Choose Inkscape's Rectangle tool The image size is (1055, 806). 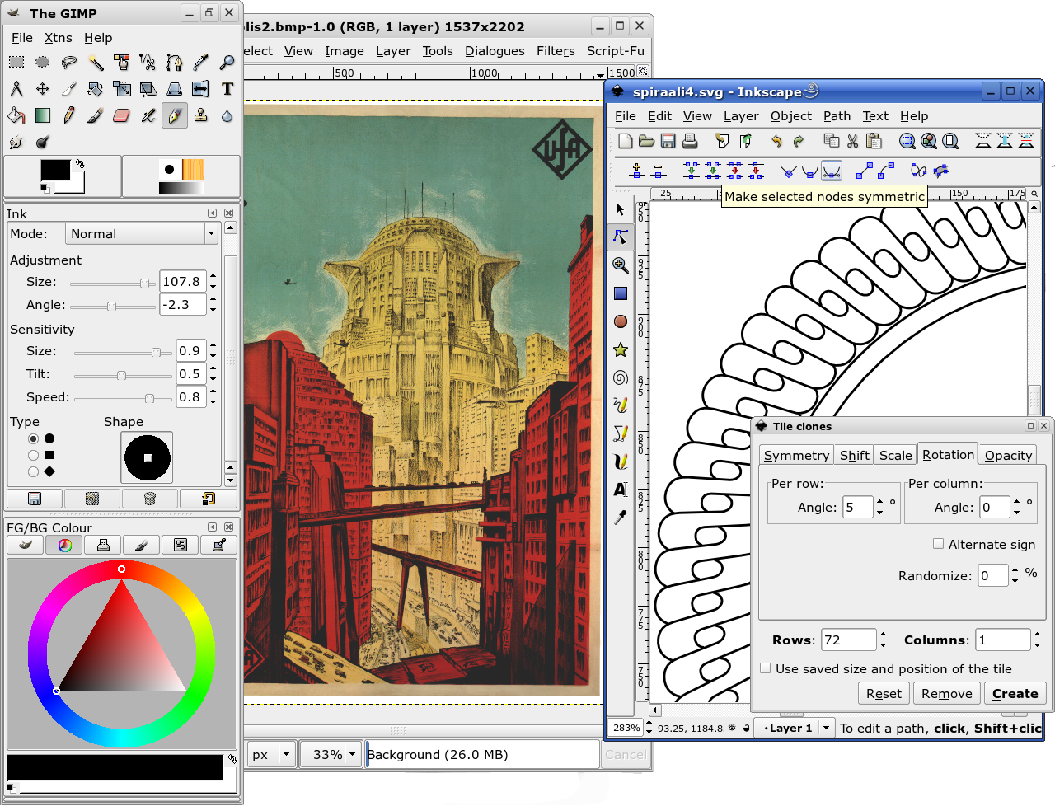point(621,293)
